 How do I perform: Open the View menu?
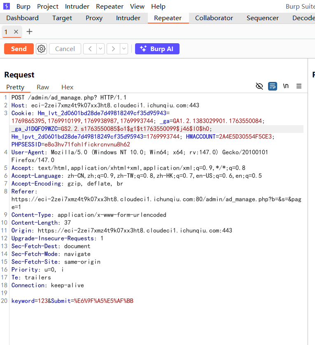pyautogui.click(x=137, y=6)
